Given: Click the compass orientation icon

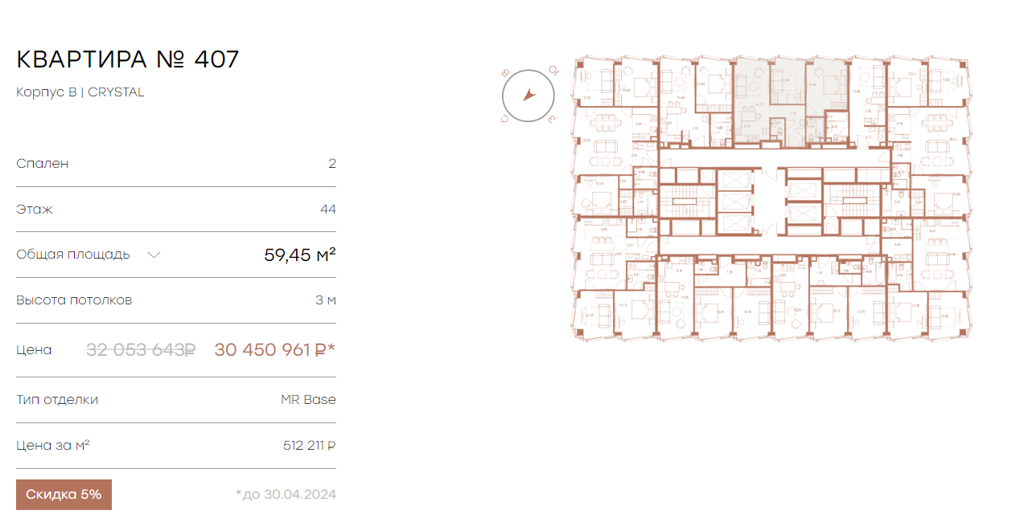Looking at the screenshot, I should pos(529,95).
